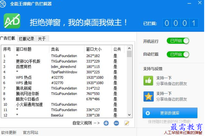Switch to the 广告拦截 tab
The height and width of the screenshot is (136, 205).
[8, 38]
